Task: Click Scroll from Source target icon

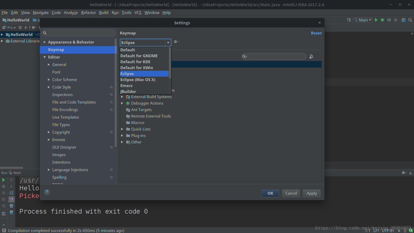Action: tap(20, 27)
